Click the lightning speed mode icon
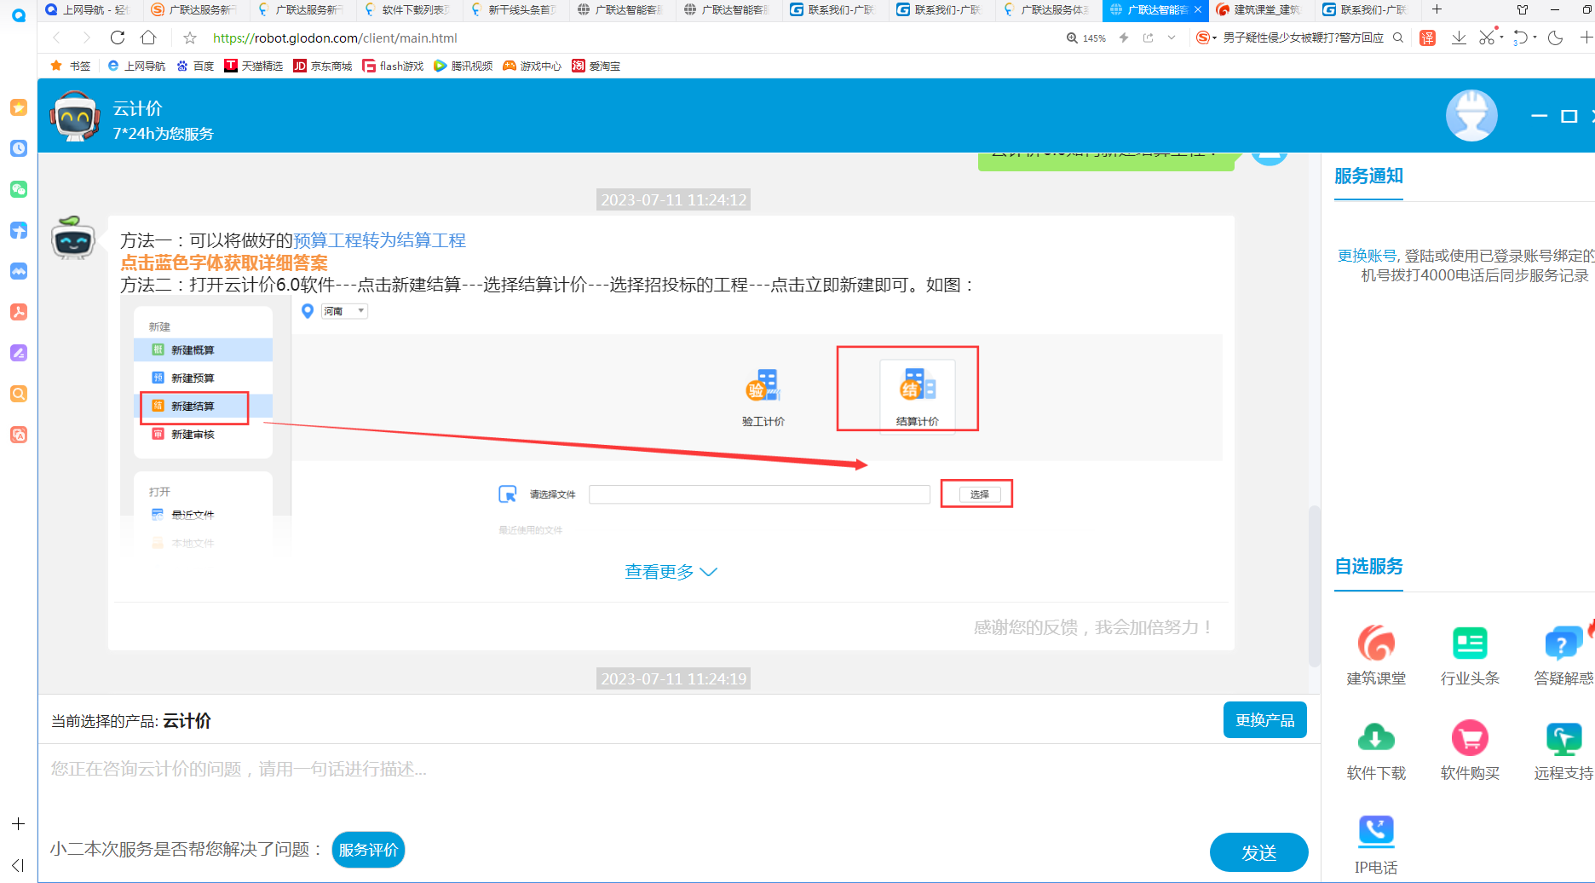Image resolution: width=1595 pixels, height=883 pixels. pos(1124,38)
